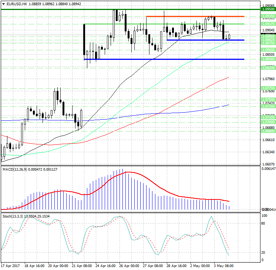Click the 3 May 08:00 time axis label
The width and height of the screenshot is (276, 270).
[x=225, y=266]
